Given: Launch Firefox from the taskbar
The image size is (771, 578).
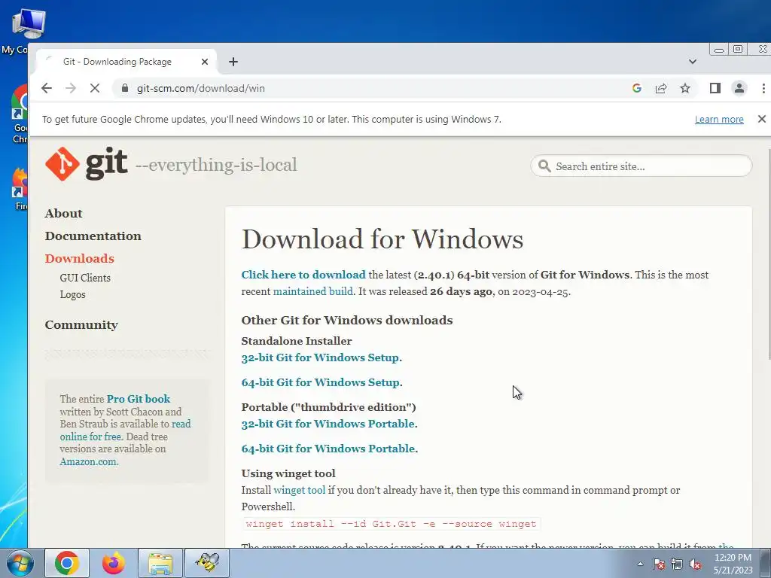Looking at the screenshot, I should click(114, 563).
